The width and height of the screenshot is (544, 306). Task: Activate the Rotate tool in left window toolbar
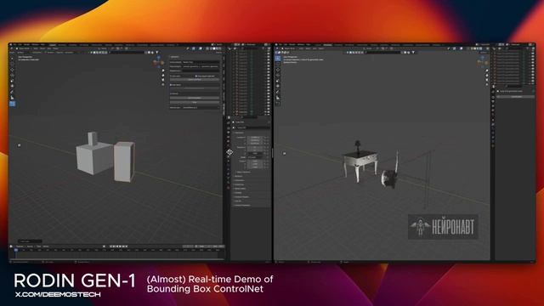tap(12, 76)
